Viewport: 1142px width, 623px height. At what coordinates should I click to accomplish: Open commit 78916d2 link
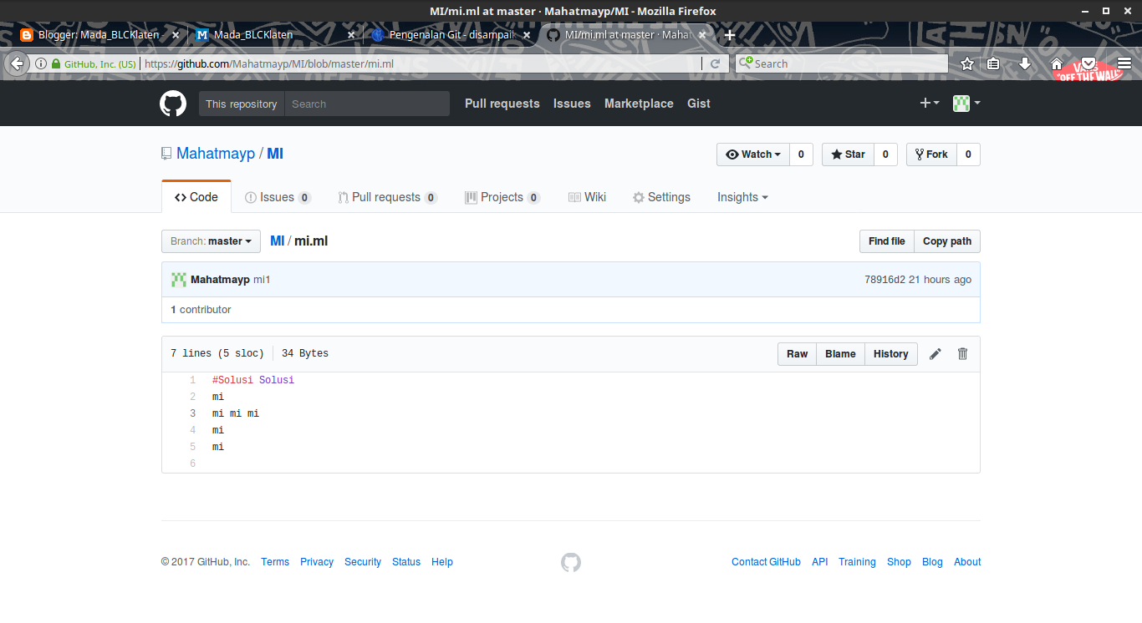point(885,280)
